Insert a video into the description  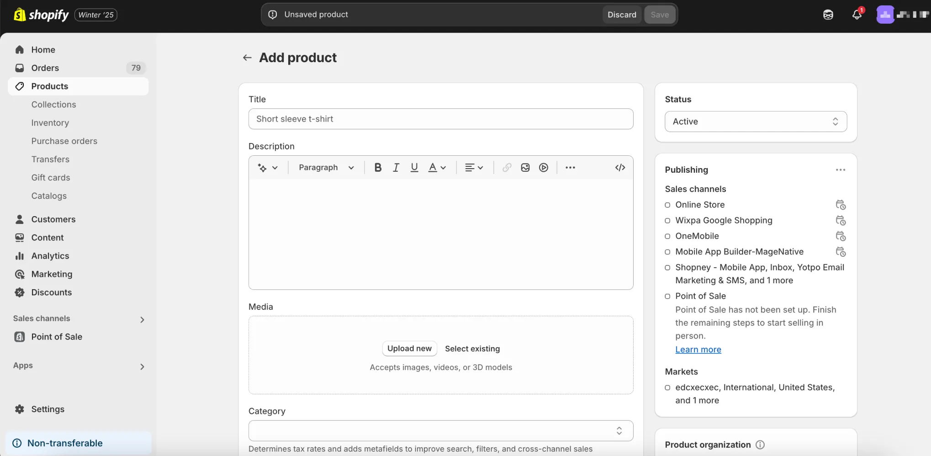coord(544,168)
